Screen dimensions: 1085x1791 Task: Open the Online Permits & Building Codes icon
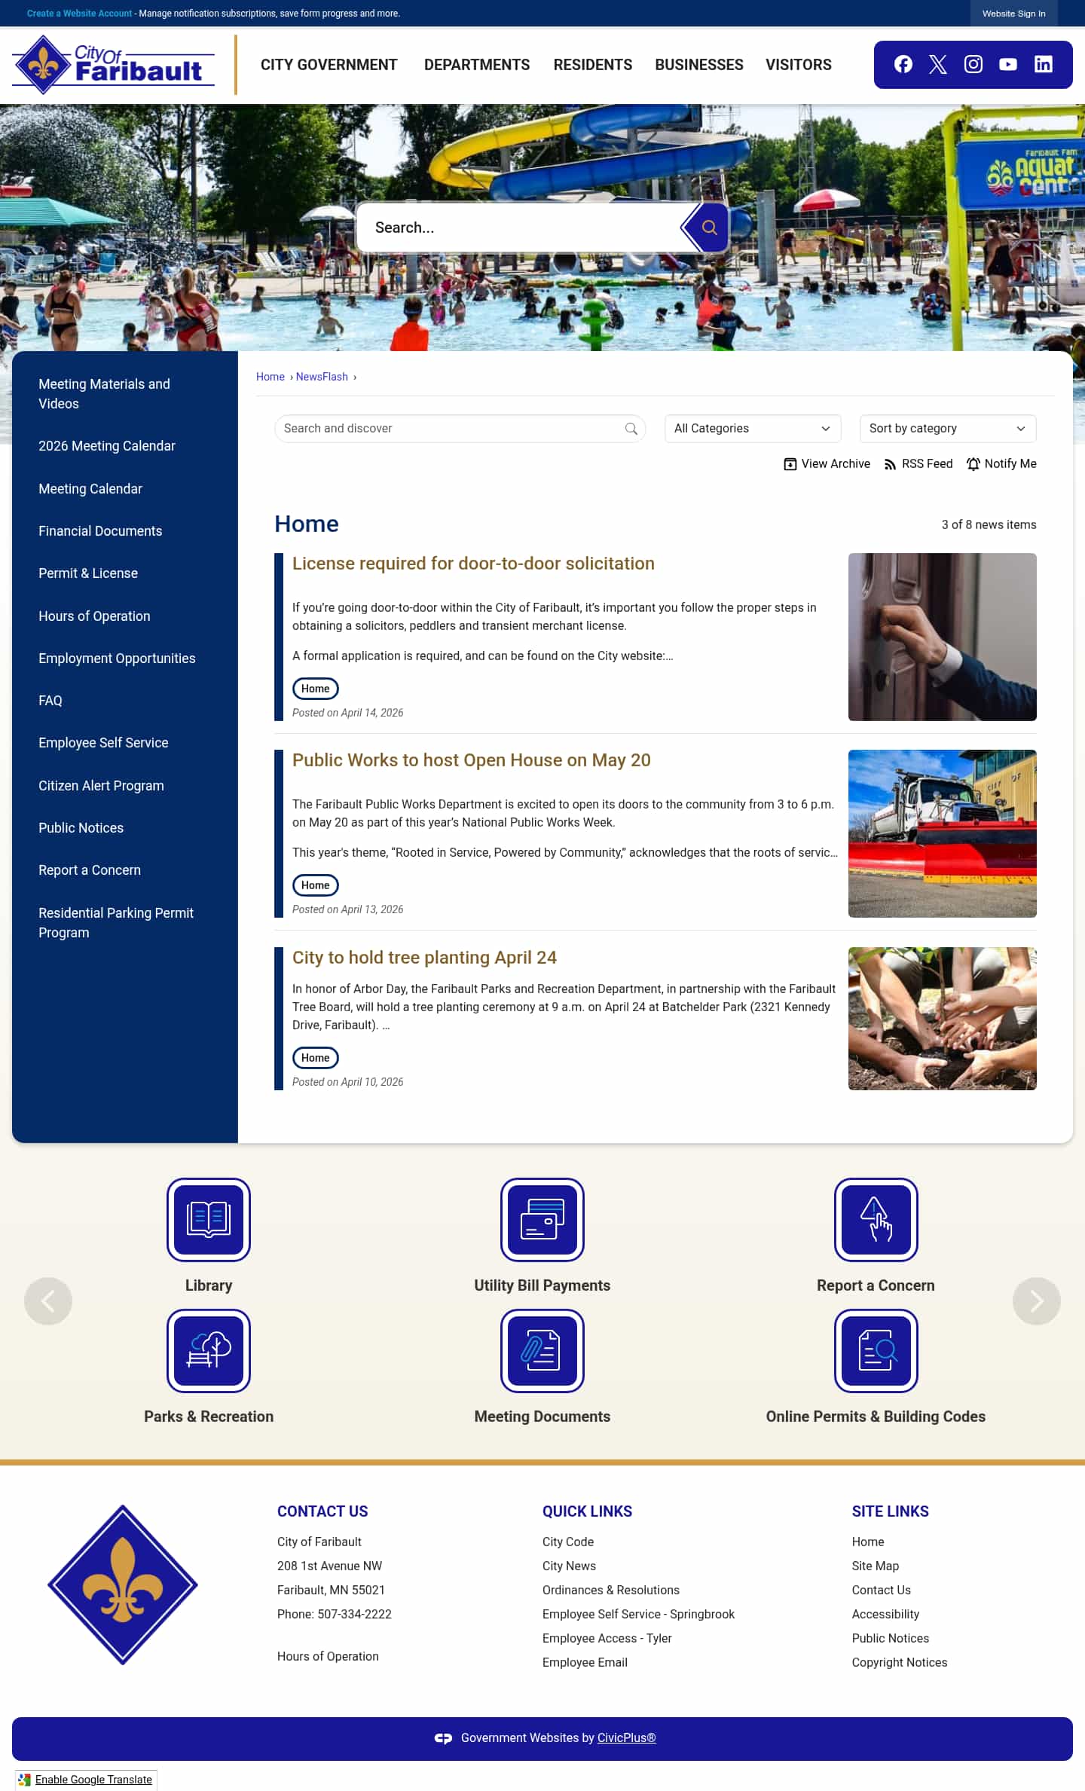coord(876,1351)
